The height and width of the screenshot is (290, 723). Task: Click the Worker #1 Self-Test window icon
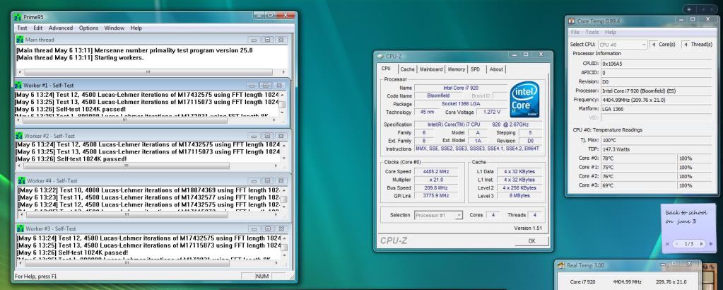19,85
